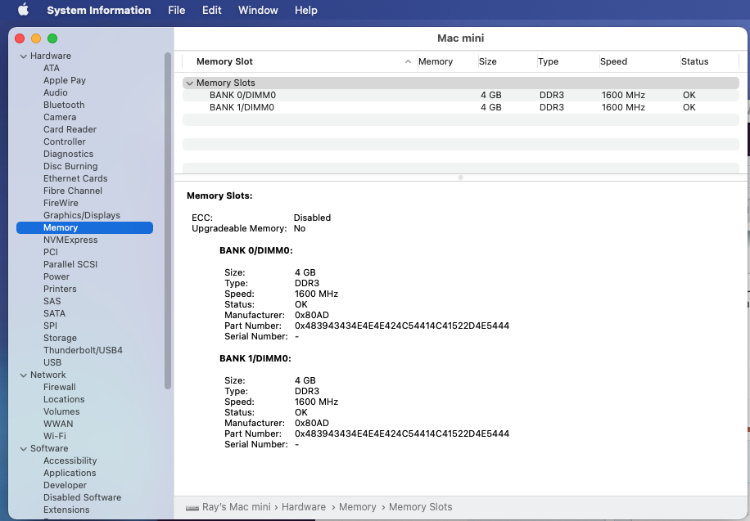Select Wi-Fi under Network
The image size is (750, 521).
pyautogui.click(x=55, y=437)
